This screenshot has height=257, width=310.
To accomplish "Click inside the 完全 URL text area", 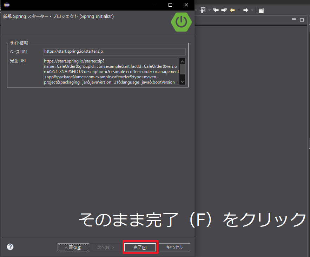I will (x=111, y=71).
